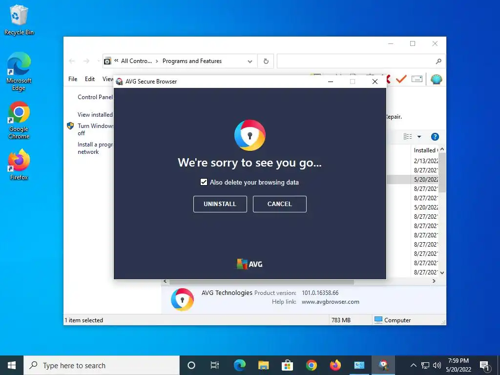Click Computer in the status bar
The width and height of the screenshot is (500, 375).
[393, 320]
